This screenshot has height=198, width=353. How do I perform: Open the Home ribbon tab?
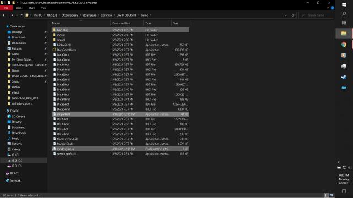19,8
